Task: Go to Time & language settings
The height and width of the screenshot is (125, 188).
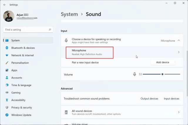Action: pos(21,85)
